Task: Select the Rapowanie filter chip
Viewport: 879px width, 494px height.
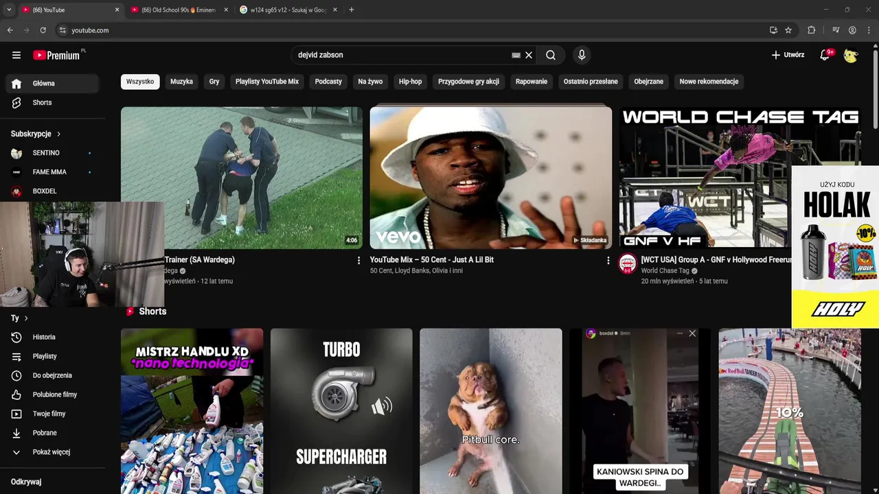Action: 532,82
